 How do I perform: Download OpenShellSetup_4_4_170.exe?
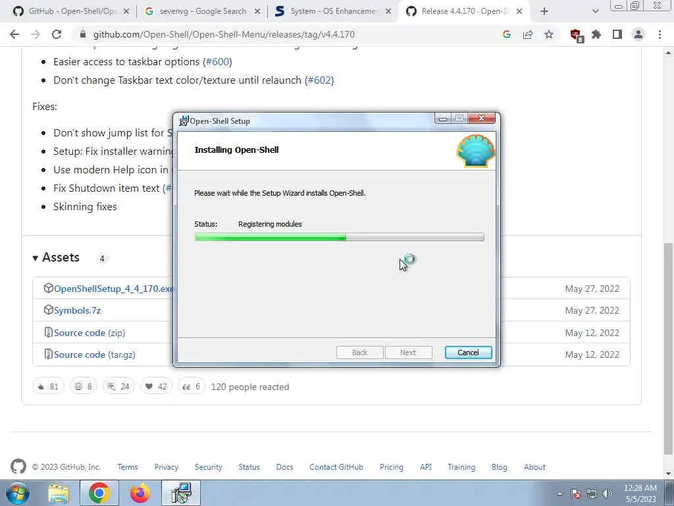(x=113, y=289)
